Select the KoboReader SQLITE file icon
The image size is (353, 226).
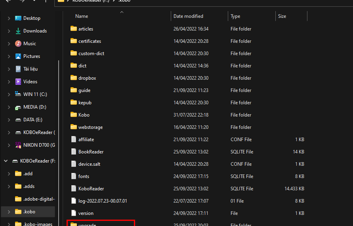(74, 188)
